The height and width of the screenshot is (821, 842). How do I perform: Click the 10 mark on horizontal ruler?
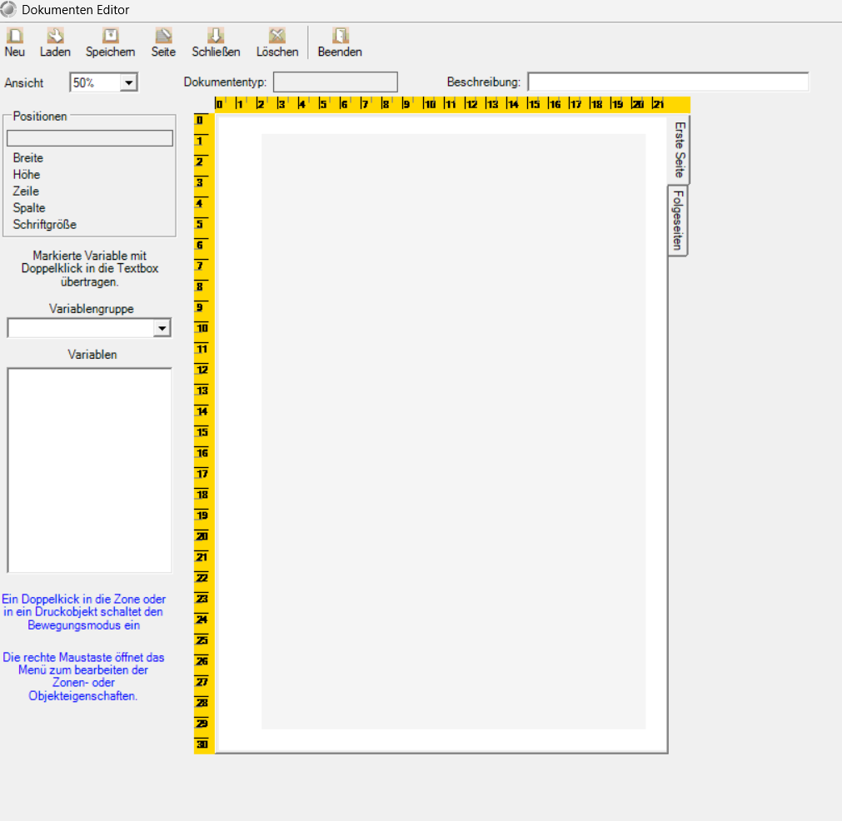pos(429,104)
